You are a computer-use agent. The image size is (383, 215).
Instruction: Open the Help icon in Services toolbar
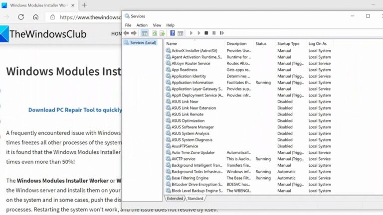[173, 33]
